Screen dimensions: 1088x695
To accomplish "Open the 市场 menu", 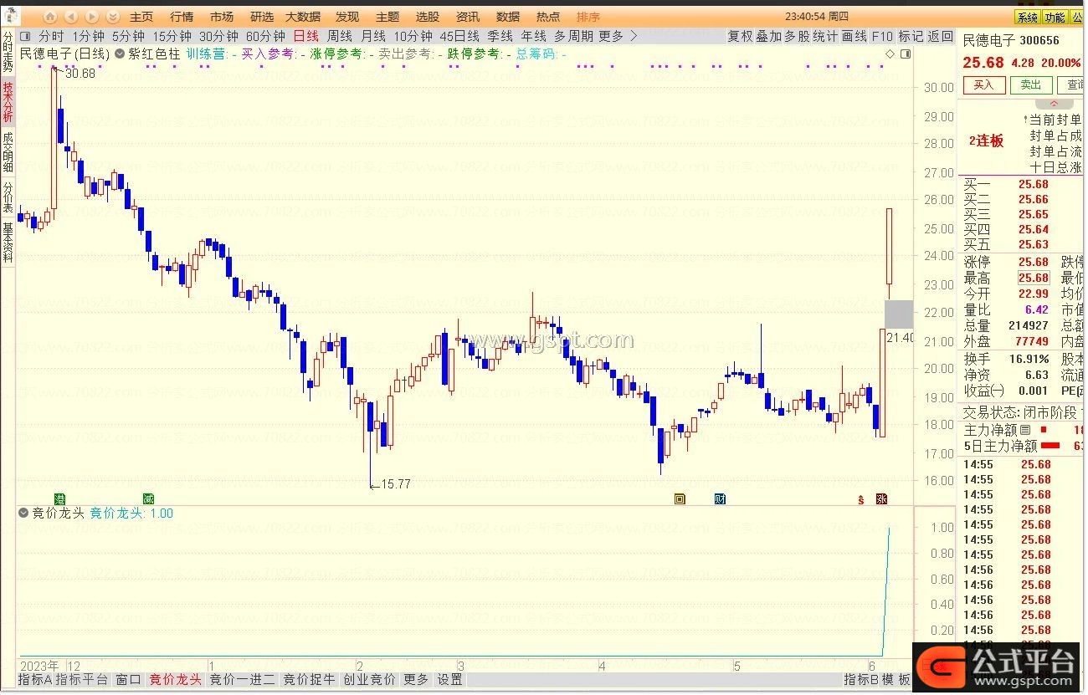I will tap(222, 17).
